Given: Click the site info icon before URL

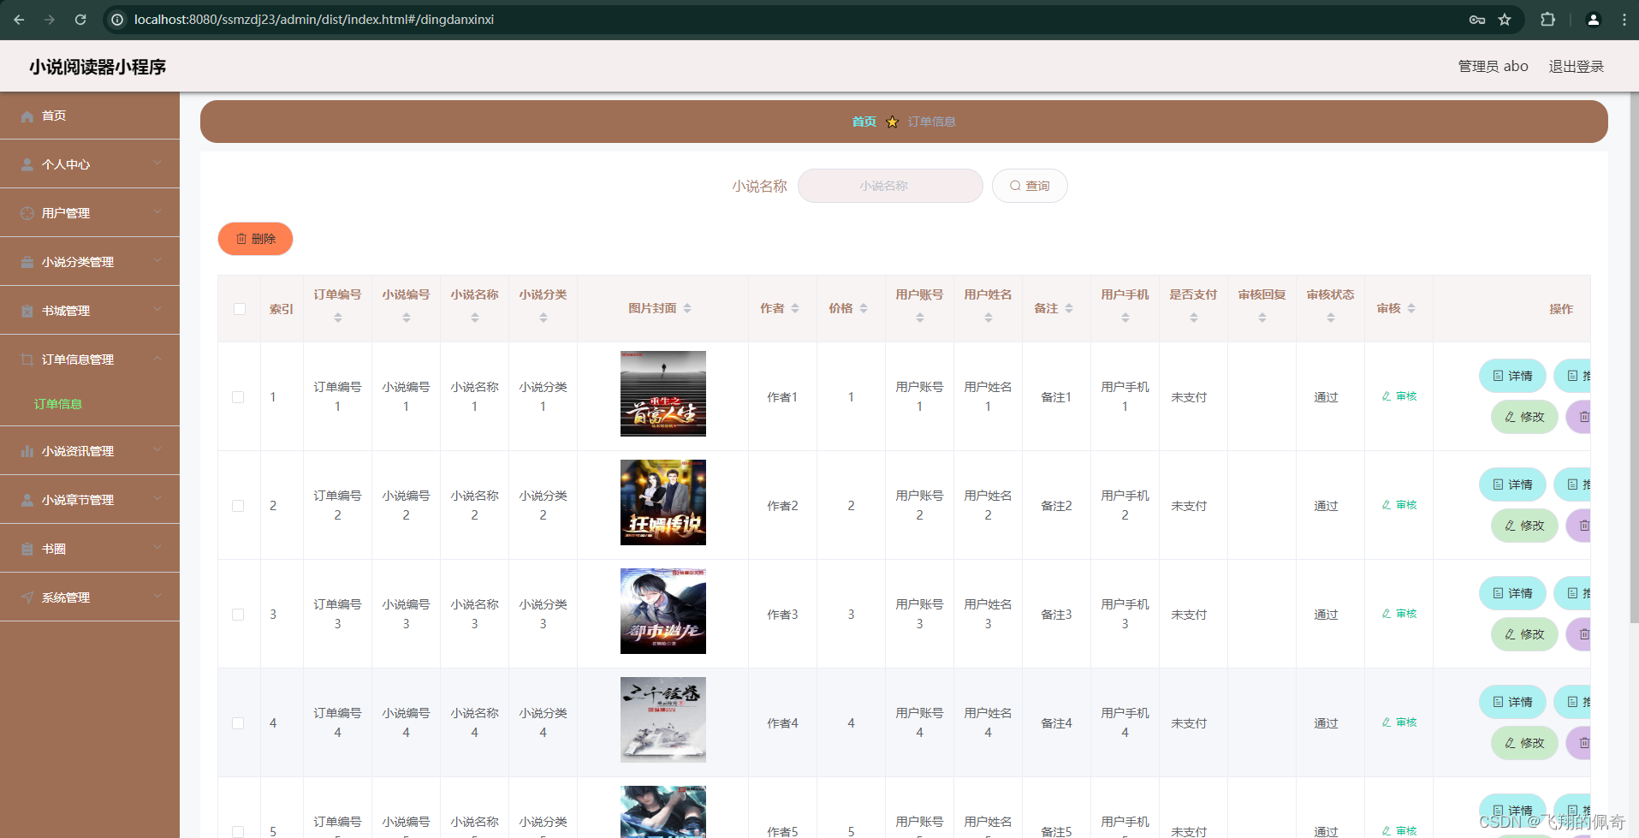Looking at the screenshot, I should (118, 19).
